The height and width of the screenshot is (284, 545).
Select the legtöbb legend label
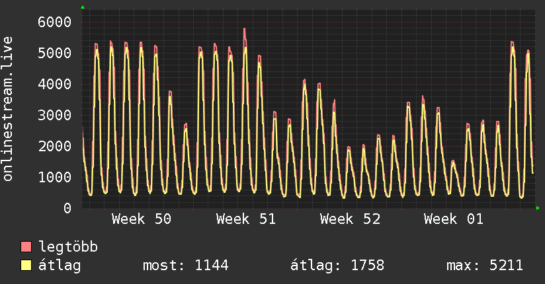[x=68, y=248]
